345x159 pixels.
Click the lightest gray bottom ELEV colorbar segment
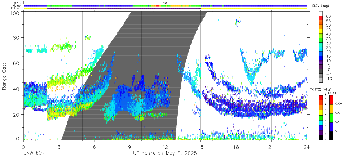321,80
